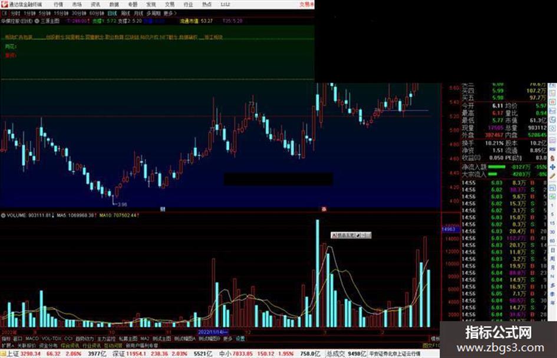Open the 窗口 tab at bottom
Image resolution: width=557 pixels, height=358 pixels.
click(x=18, y=339)
